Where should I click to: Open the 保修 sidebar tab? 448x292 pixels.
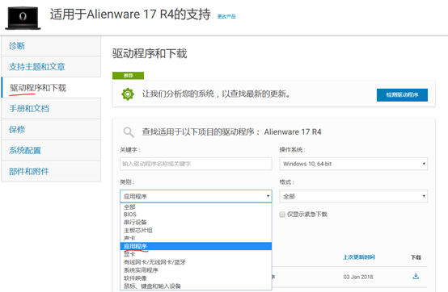[51, 129]
